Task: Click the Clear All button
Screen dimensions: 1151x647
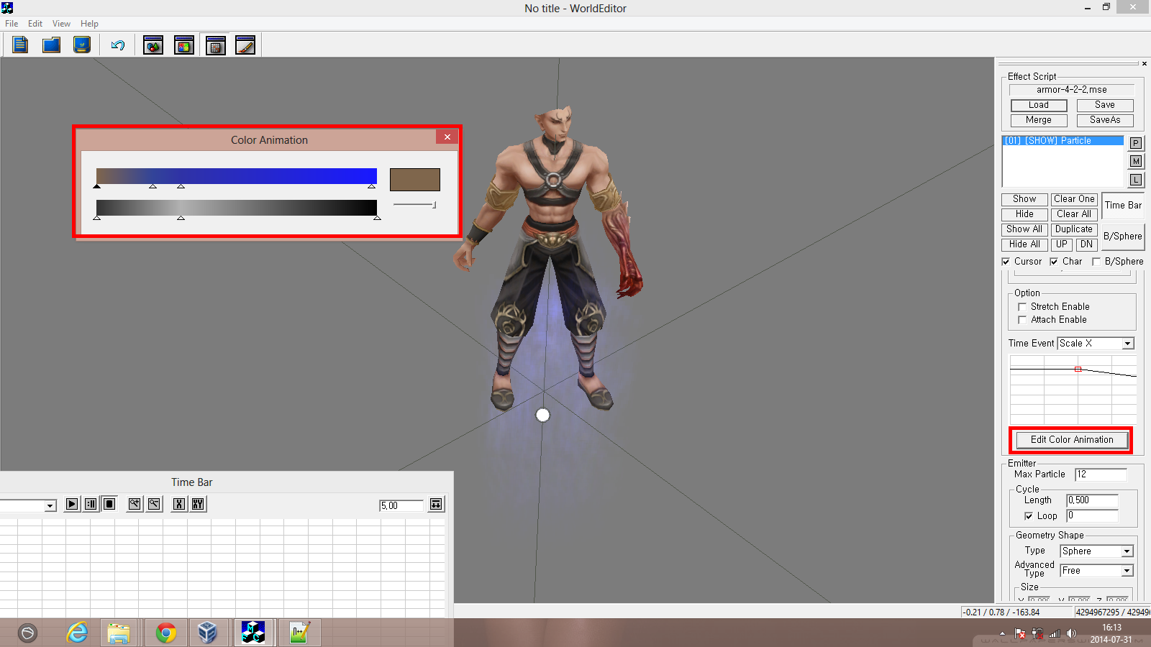Action: tap(1074, 214)
